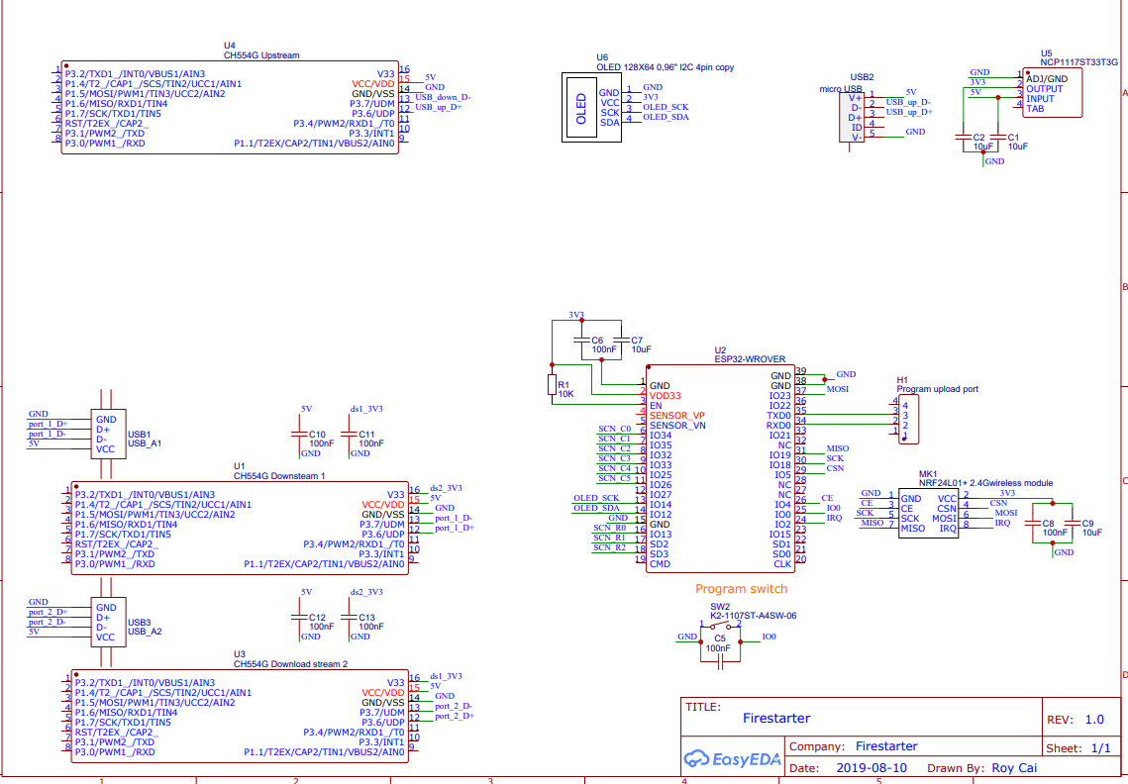Click the SENSOR_VN pin label
The height and width of the screenshot is (784, 1128).
click(677, 426)
